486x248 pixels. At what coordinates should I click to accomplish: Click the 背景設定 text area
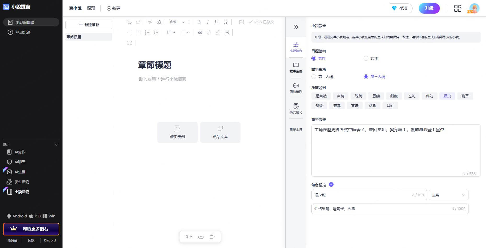396,150
